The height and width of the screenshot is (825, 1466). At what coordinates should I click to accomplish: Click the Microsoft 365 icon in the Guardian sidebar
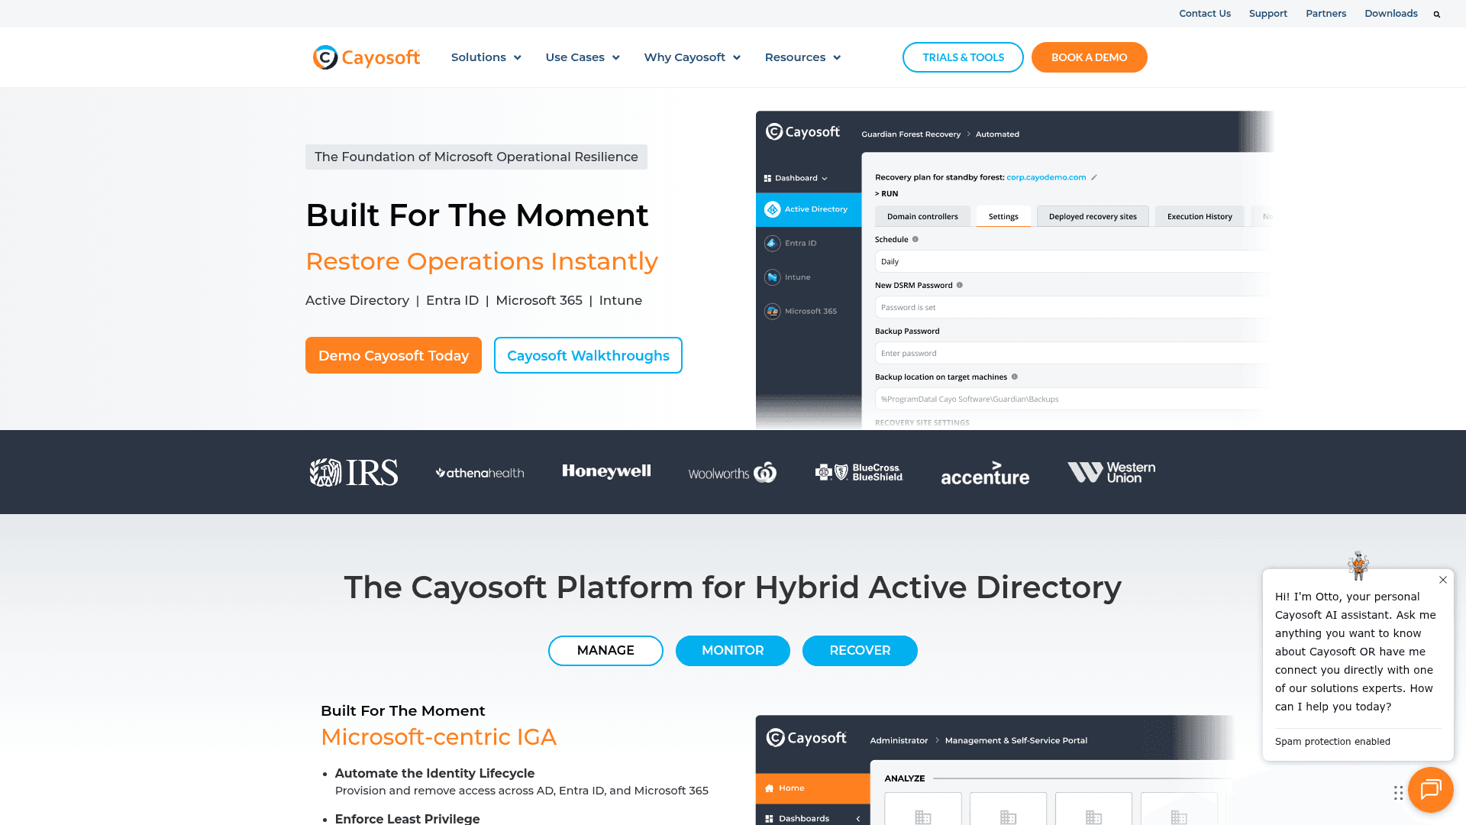point(773,311)
